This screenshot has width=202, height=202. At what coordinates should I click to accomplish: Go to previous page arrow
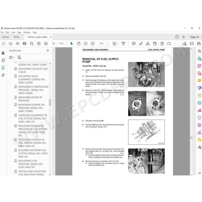39,44
